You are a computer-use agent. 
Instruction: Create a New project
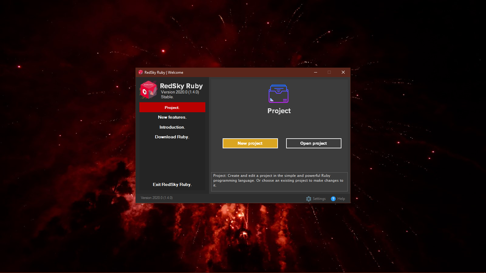250,143
